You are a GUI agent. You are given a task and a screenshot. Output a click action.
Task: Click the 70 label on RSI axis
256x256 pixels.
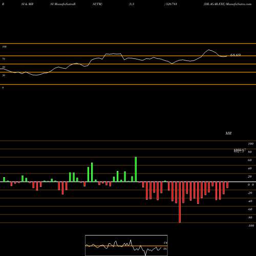pos(4,59)
